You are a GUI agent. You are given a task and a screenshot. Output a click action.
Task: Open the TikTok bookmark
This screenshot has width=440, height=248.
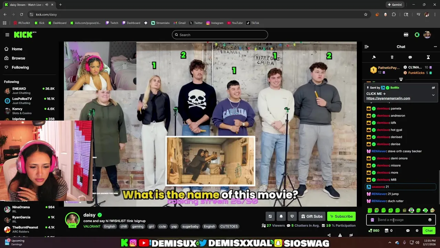253,23
